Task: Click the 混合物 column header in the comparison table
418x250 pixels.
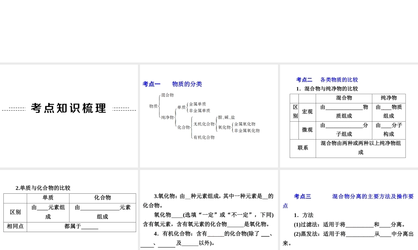Action: (x=344, y=98)
